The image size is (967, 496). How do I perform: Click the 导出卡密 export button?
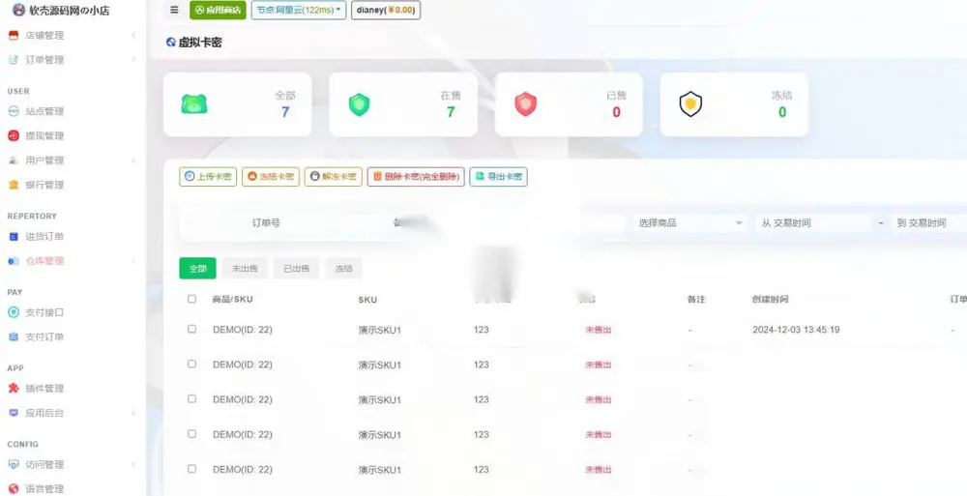pos(498,176)
